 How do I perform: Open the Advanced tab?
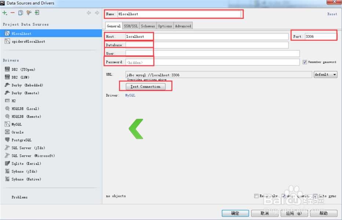coord(183,26)
